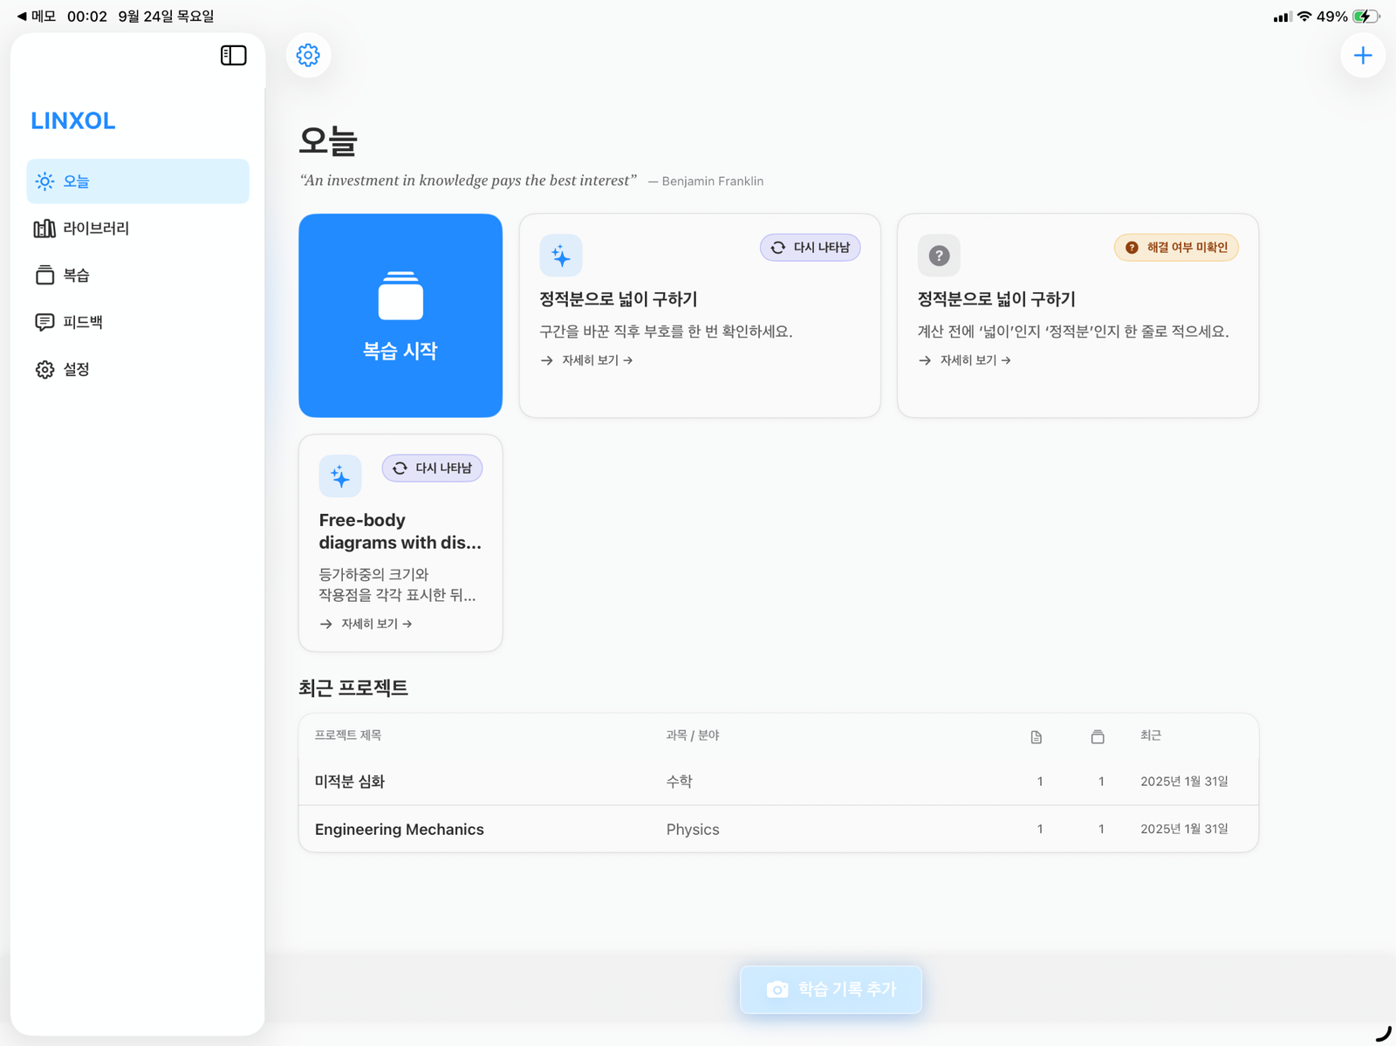This screenshot has height=1046, width=1396.
Task: Click the 최근 프로젝트 heading
Action: pyautogui.click(x=353, y=688)
